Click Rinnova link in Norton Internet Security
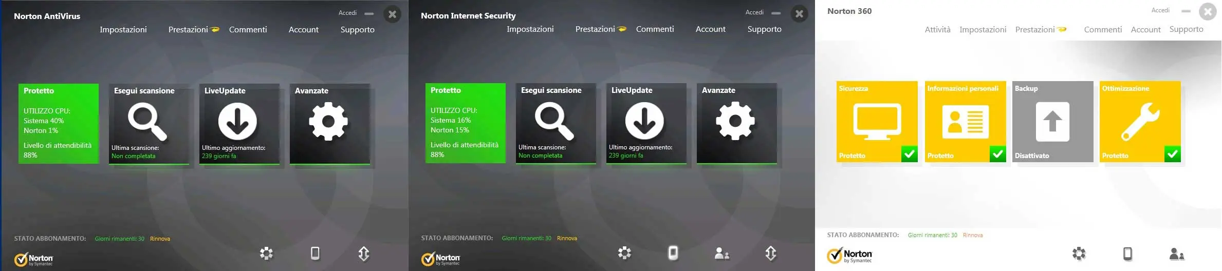Viewport: 1222px width, 271px height. coord(567,238)
